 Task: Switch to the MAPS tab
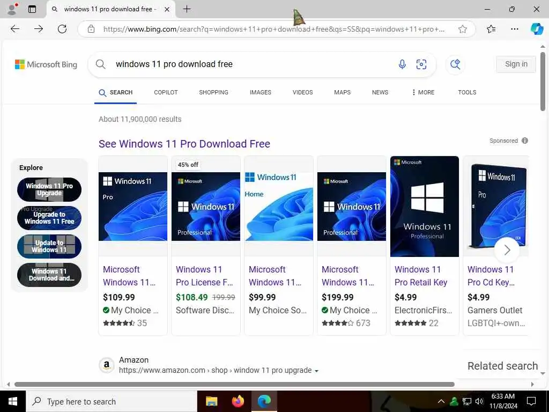pos(343,92)
